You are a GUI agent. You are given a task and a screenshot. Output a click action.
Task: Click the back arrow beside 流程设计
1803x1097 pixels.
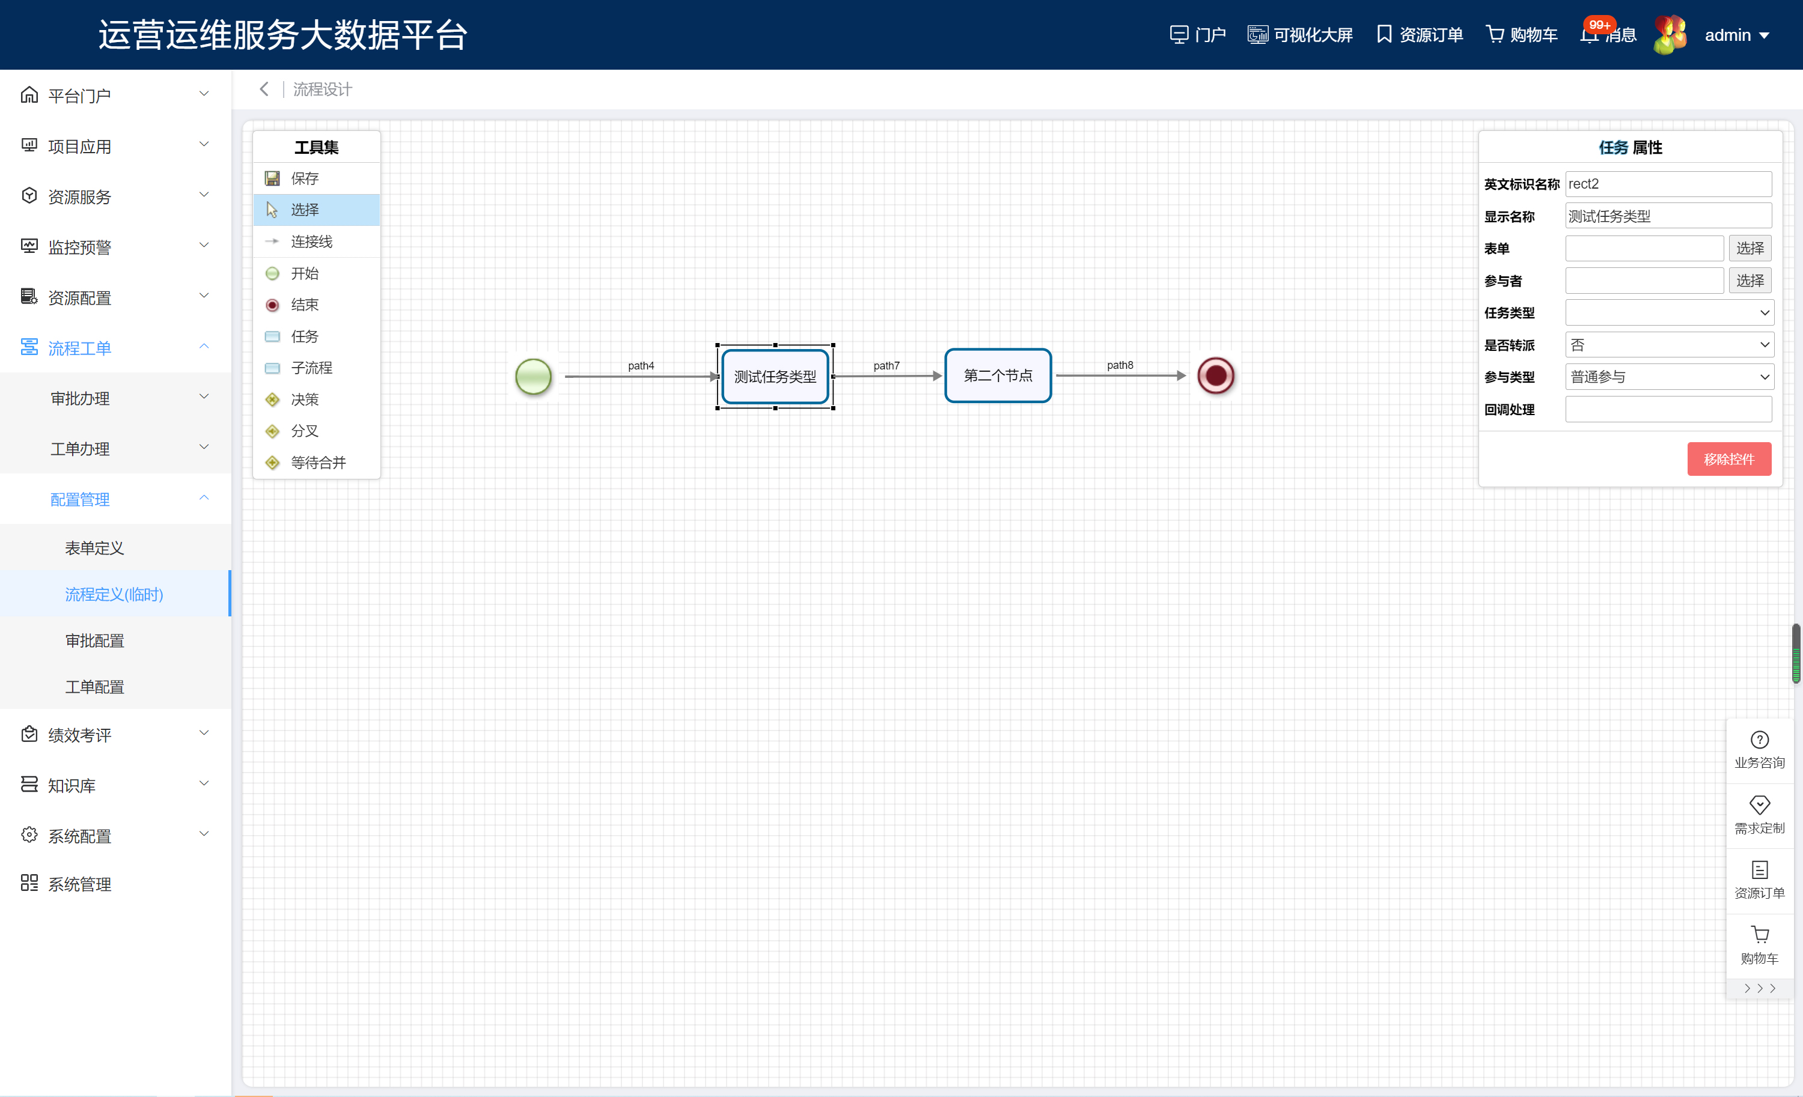pyautogui.click(x=264, y=90)
